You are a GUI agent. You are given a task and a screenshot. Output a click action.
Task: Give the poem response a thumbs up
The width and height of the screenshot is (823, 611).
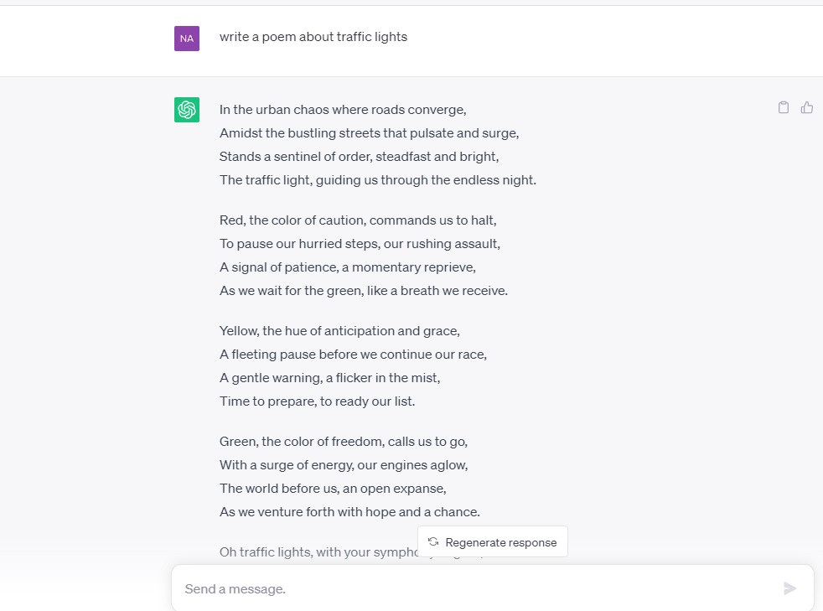point(807,107)
